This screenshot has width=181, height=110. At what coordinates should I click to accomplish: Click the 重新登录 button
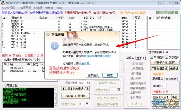tap(93, 76)
